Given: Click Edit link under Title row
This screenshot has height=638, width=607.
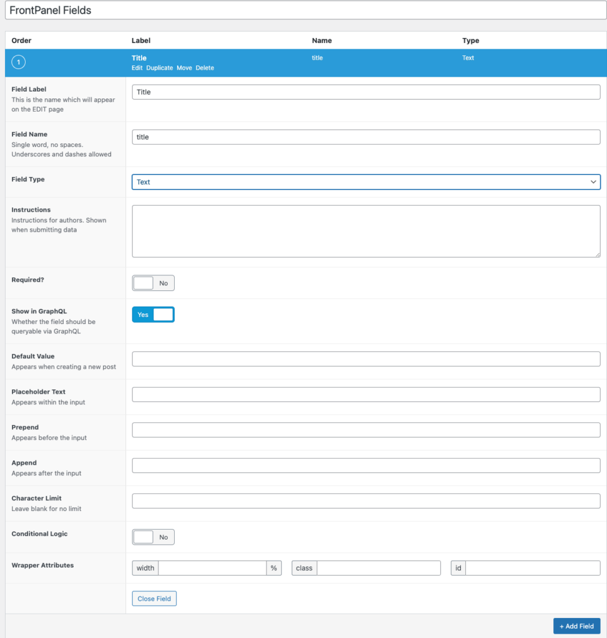Looking at the screenshot, I should 137,68.
